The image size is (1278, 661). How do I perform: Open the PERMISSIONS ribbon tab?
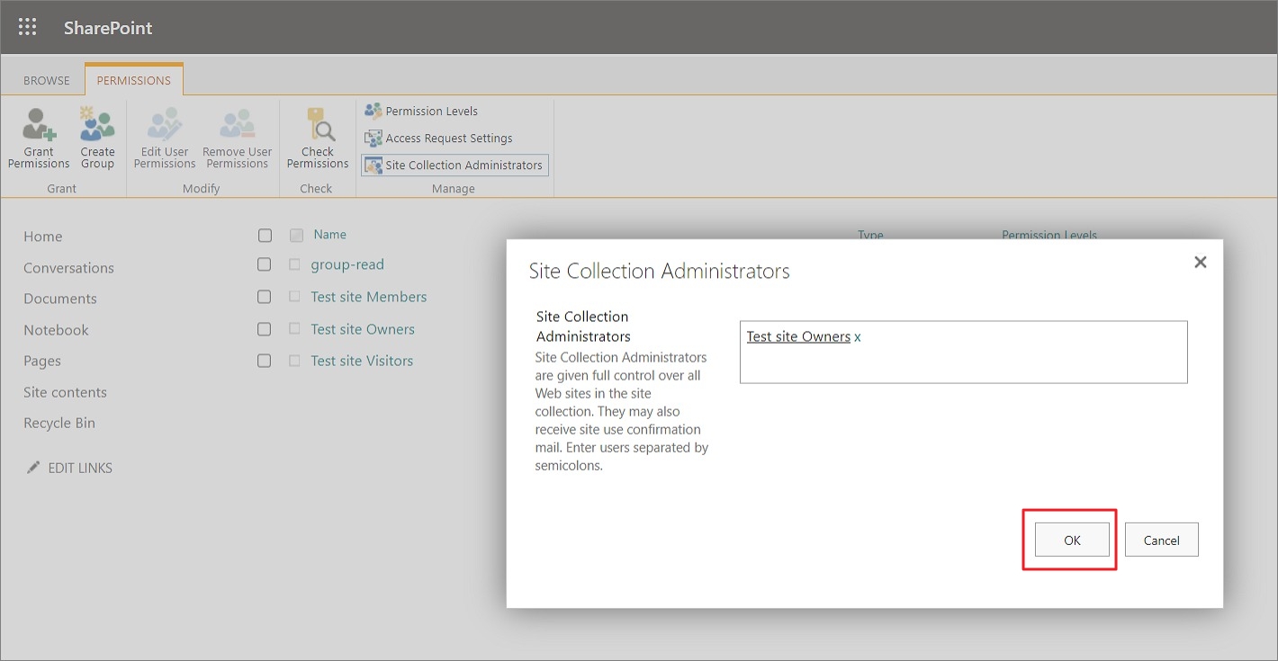133,79
